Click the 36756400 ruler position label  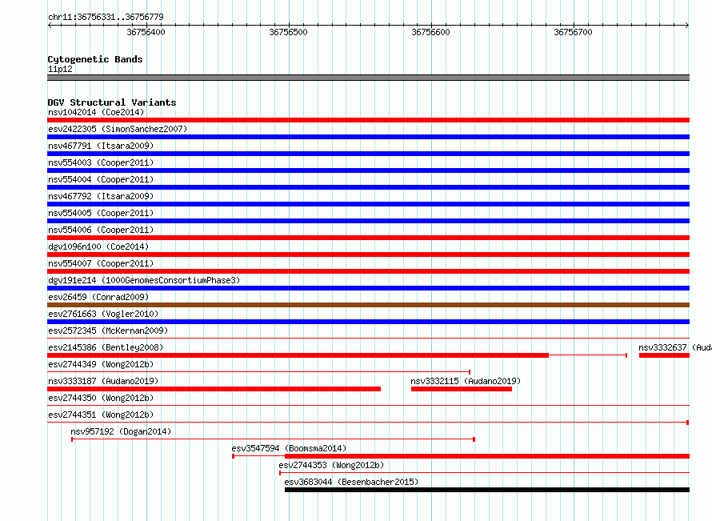[146, 32]
